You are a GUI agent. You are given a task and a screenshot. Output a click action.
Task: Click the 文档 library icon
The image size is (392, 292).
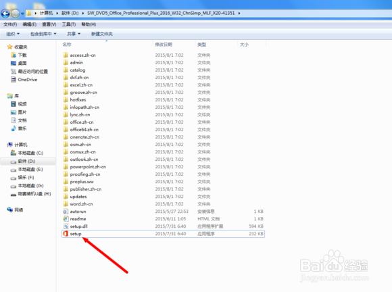pyautogui.click(x=14, y=120)
